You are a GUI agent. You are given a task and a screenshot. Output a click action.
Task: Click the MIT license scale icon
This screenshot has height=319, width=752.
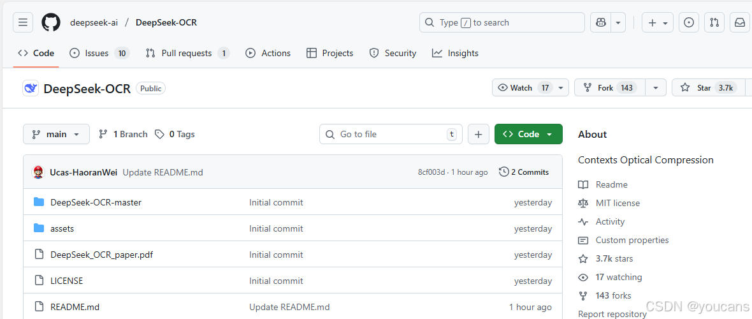pyautogui.click(x=583, y=204)
